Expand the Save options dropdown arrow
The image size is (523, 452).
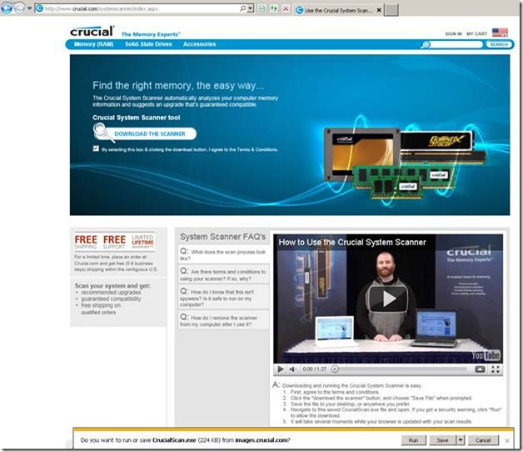461,440
